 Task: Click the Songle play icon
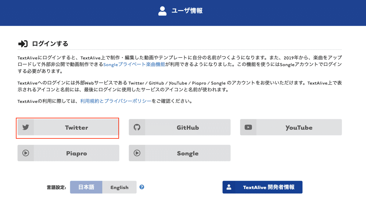[x=137, y=153]
